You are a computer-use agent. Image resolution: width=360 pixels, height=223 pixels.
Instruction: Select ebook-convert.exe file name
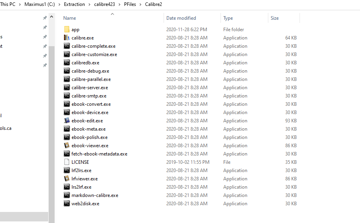pyautogui.click(x=91, y=104)
